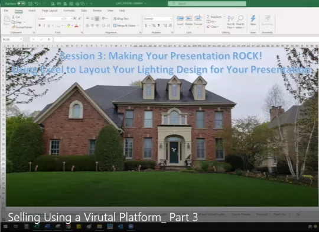The width and height of the screenshot is (319, 232).
Task: Toggle the AutoSave switch
Action: [x=21, y=4]
